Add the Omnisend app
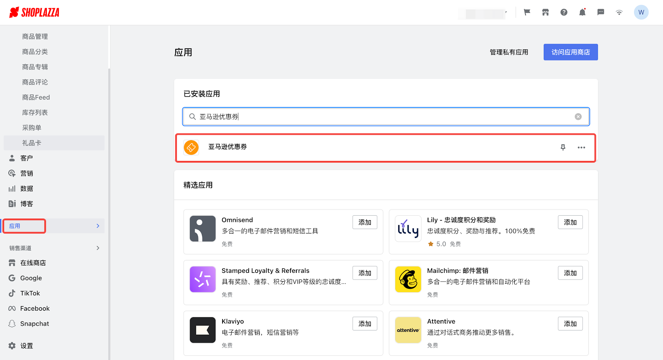The image size is (663, 360). pyautogui.click(x=365, y=222)
